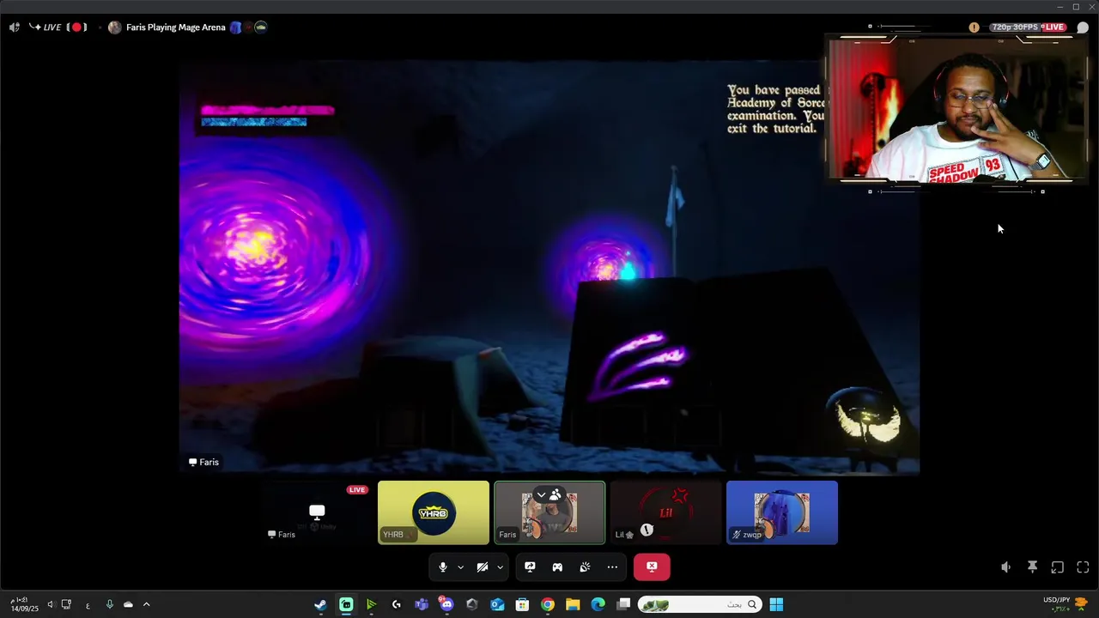Open the soundboard

pyautogui.click(x=585, y=567)
